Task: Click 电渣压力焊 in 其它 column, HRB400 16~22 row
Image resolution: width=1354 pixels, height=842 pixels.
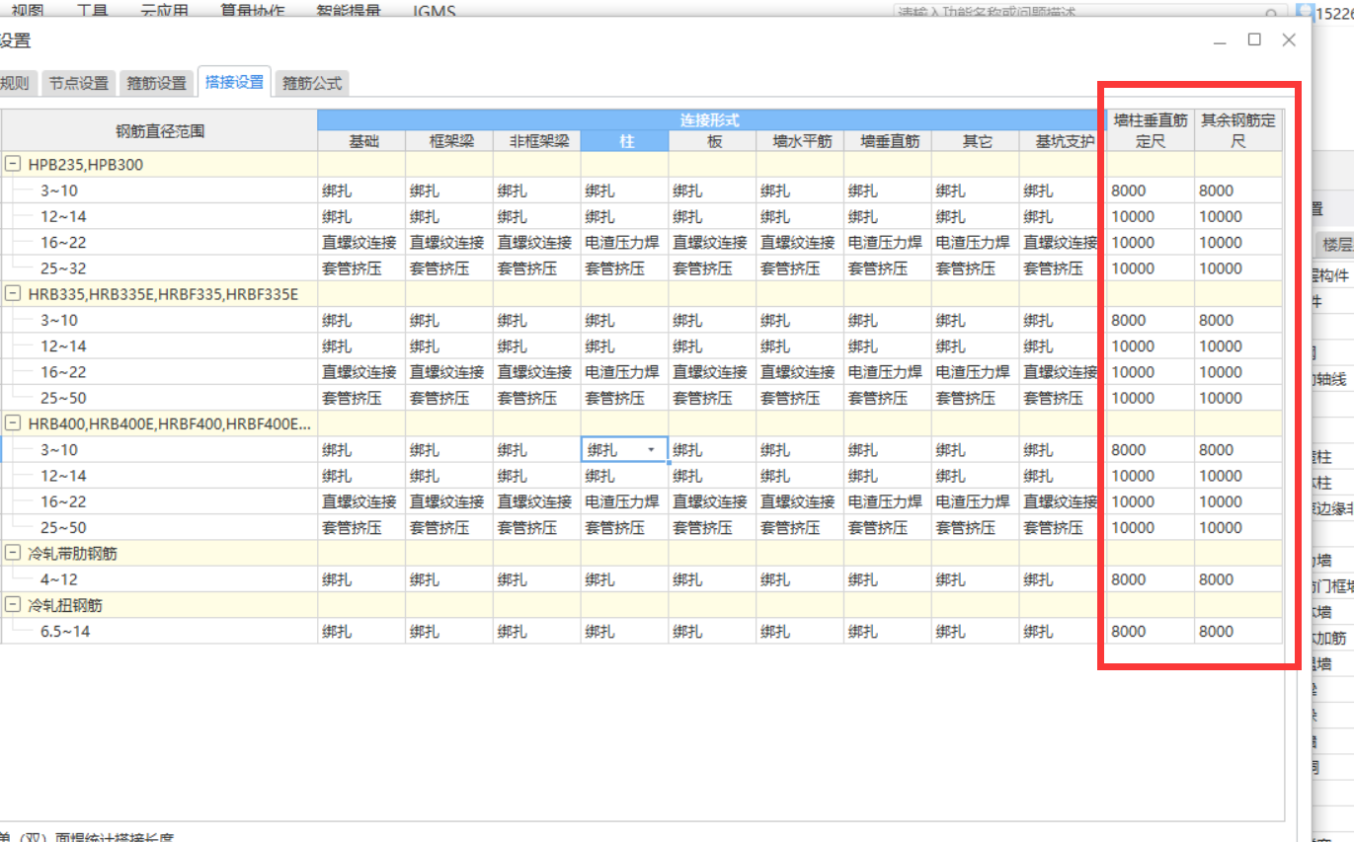Action: pyautogui.click(x=973, y=501)
